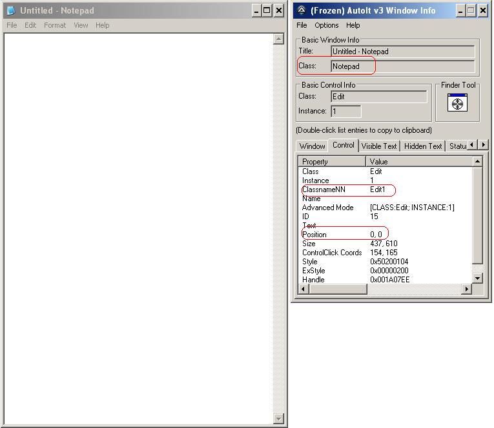Select the ExStyle value 0x00000200
The image size is (494, 428).
[389, 271]
